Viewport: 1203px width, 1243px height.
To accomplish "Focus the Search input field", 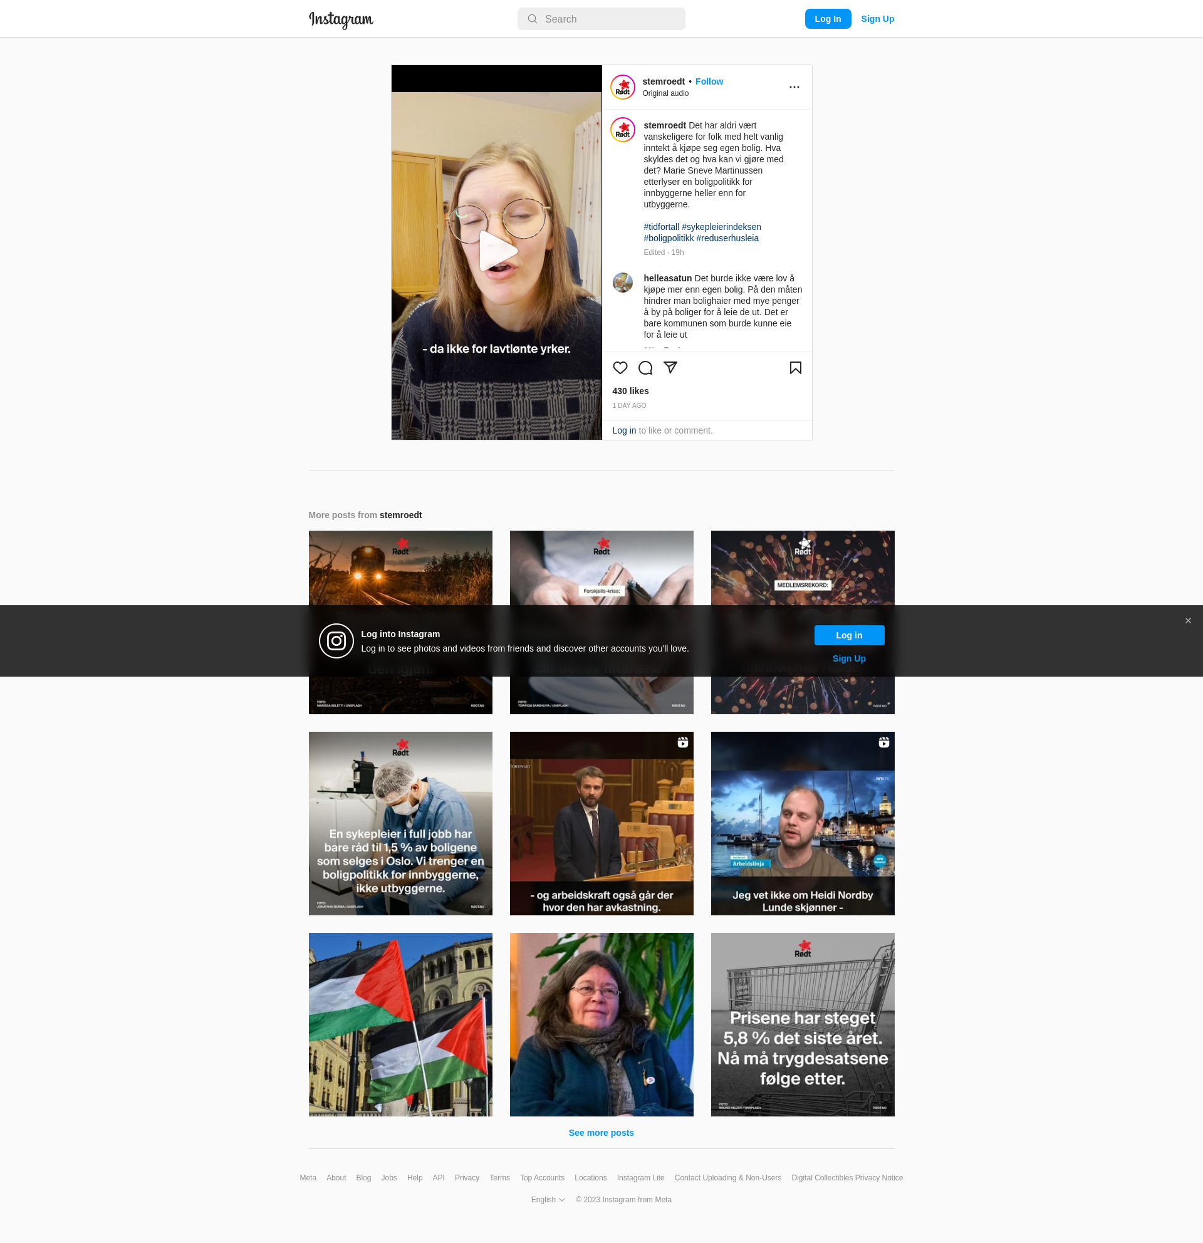I will tap(601, 19).
